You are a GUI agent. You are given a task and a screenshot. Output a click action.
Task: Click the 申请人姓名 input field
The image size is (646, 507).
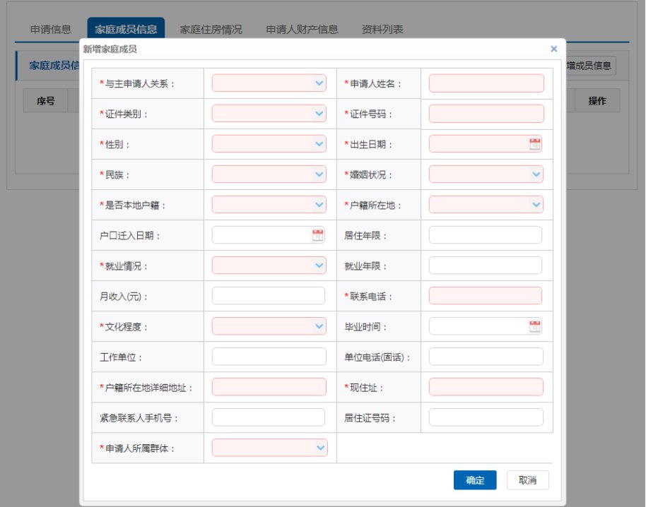[486, 83]
